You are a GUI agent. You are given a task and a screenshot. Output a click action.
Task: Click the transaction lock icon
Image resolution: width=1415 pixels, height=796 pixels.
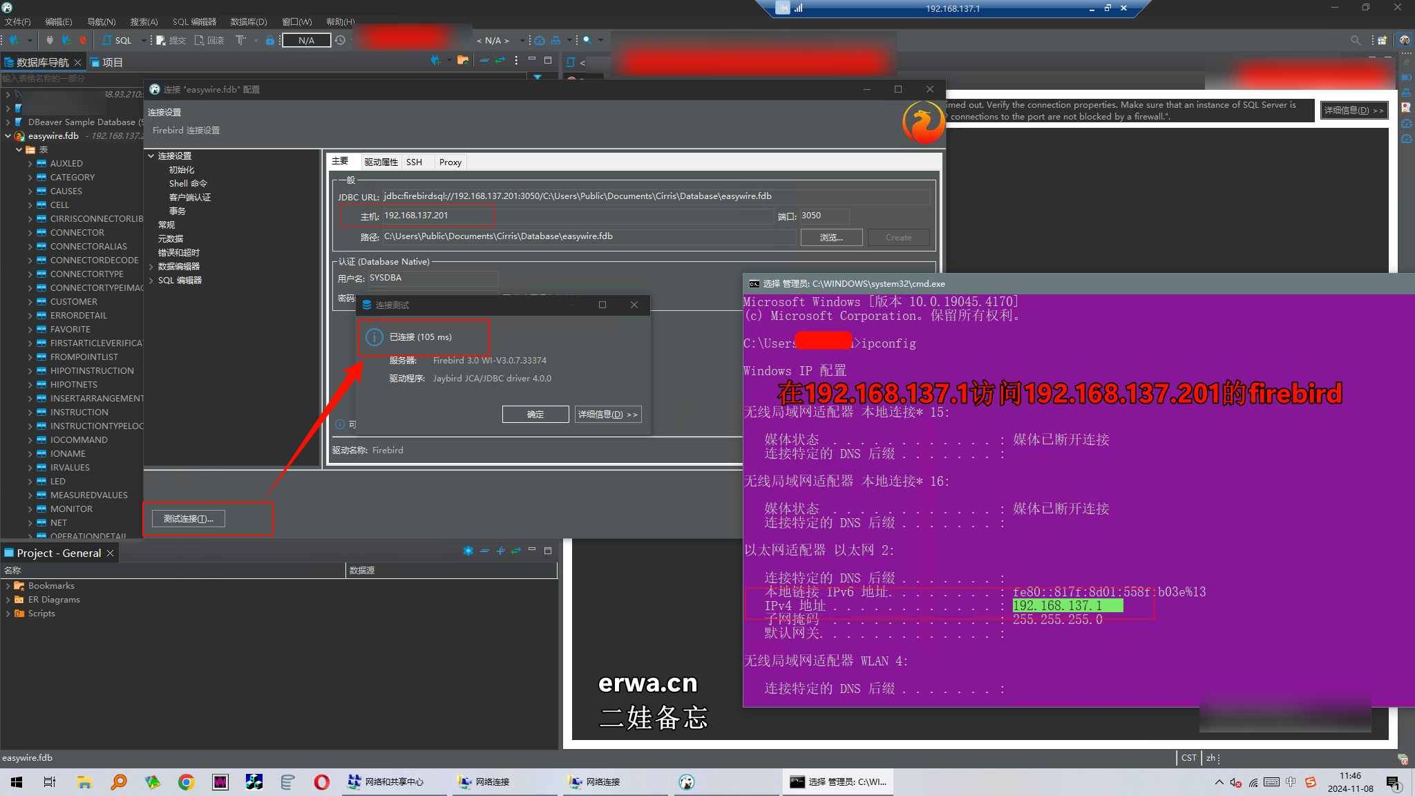270,40
